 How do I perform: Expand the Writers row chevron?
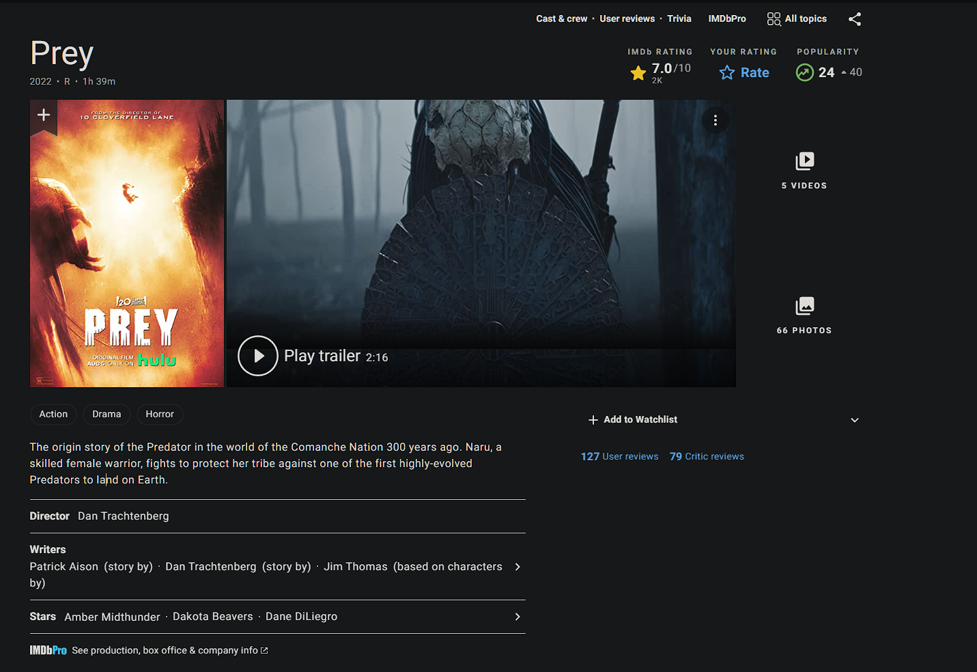(518, 567)
